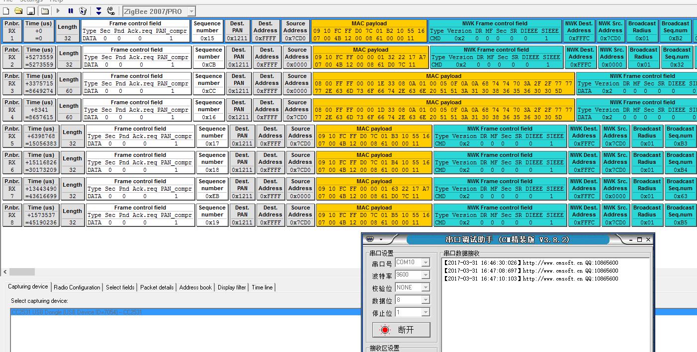Image resolution: width=697 pixels, height=352 pixels.
Task: Pause packet capture with pause icon
Action: 71,11
